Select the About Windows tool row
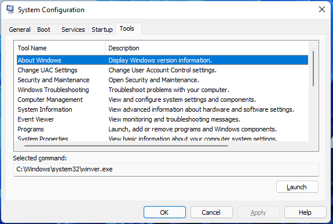333x224 pixels. point(163,60)
